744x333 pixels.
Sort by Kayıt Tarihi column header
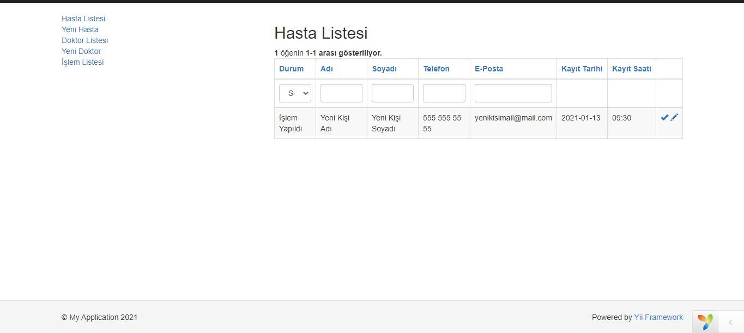tap(582, 69)
